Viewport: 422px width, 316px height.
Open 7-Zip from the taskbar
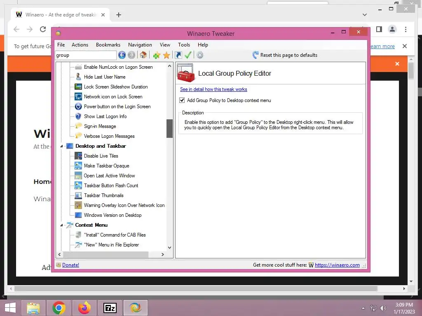(110, 308)
